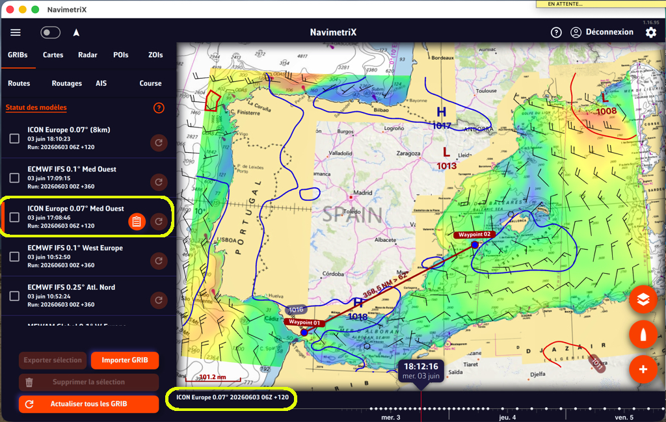Click ECMWF IFS 0.1° West Europe model name

(x=75, y=248)
